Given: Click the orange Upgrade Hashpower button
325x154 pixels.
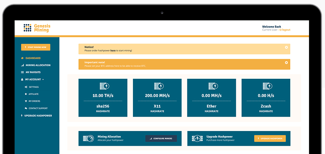Looking at the screenshot, I should (x=270, y=138).
